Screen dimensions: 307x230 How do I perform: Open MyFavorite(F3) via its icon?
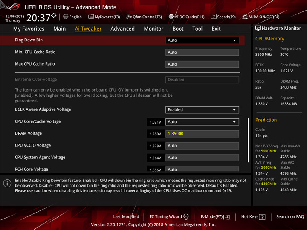click(91, 17)
